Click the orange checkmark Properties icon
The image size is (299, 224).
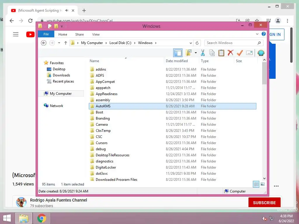coord(240,53)
